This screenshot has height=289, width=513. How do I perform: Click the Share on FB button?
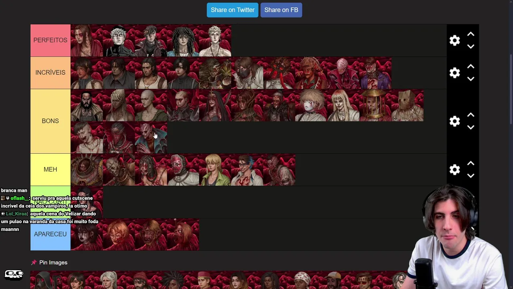coord(281,10)
